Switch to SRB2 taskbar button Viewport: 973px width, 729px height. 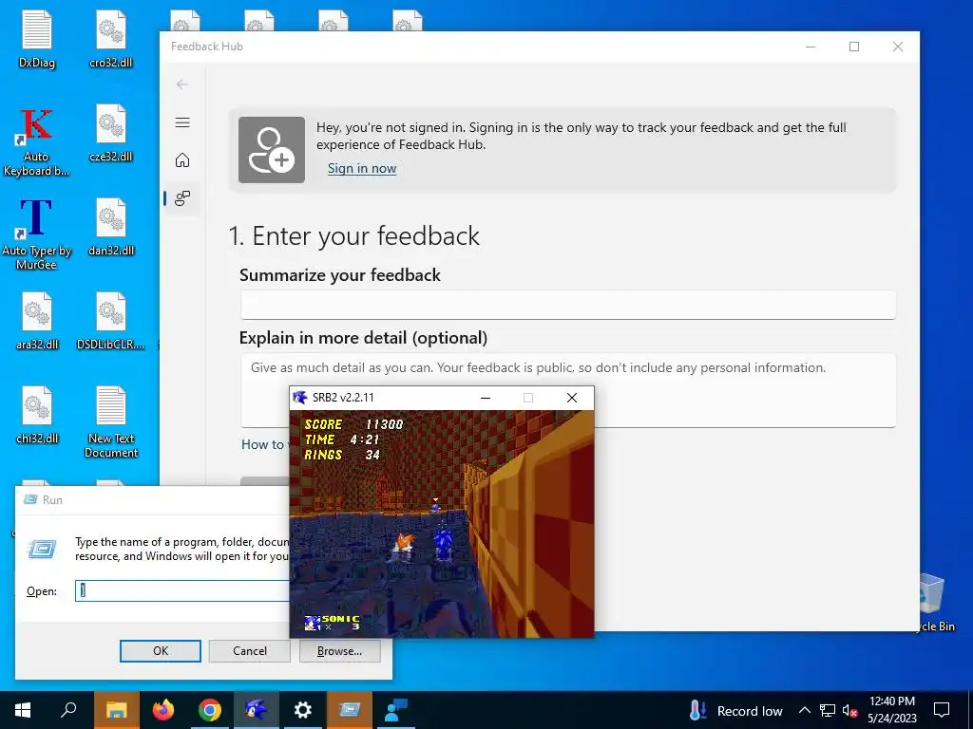click(x=257, y=710)
